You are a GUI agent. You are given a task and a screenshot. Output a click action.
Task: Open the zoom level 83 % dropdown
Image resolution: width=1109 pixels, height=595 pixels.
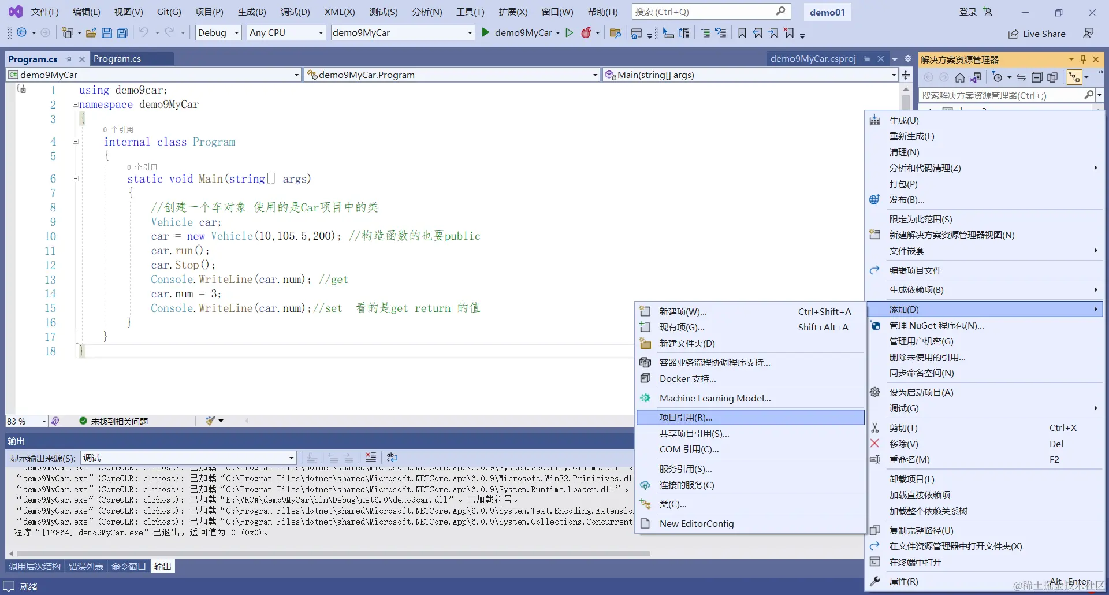click(x=27, y=422)
